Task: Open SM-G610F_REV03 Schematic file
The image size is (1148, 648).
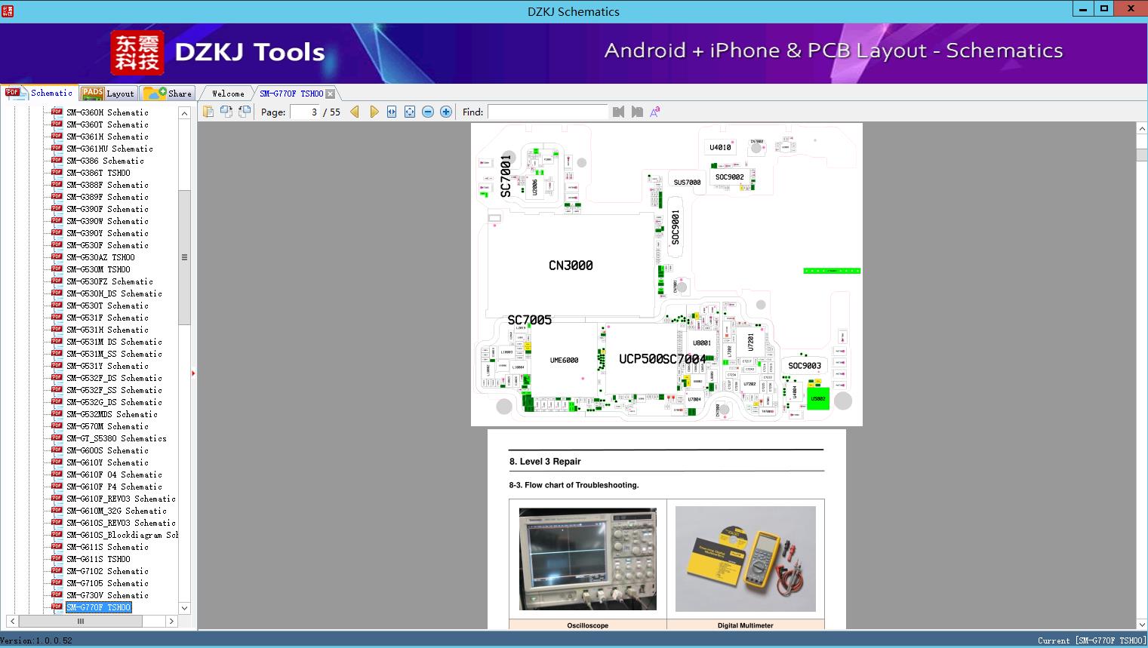Action: (x=121, y=499)
